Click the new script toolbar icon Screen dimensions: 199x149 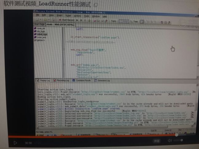click(x=38, y=20)
